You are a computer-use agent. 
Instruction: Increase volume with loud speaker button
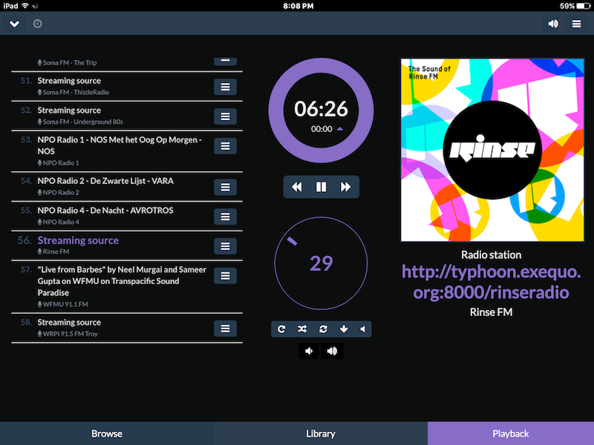(332, 351)
